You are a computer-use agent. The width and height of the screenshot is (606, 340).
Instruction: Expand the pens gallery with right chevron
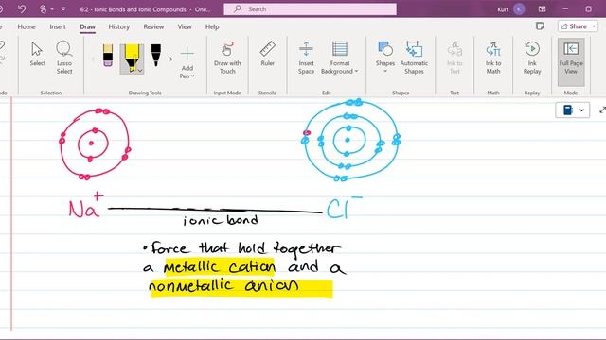(x=170, y=59)
